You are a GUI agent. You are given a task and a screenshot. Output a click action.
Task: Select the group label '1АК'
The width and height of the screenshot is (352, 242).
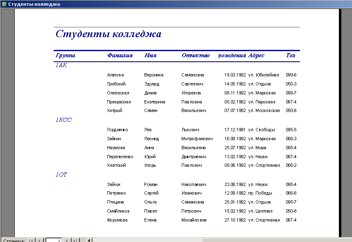[61, 65]
